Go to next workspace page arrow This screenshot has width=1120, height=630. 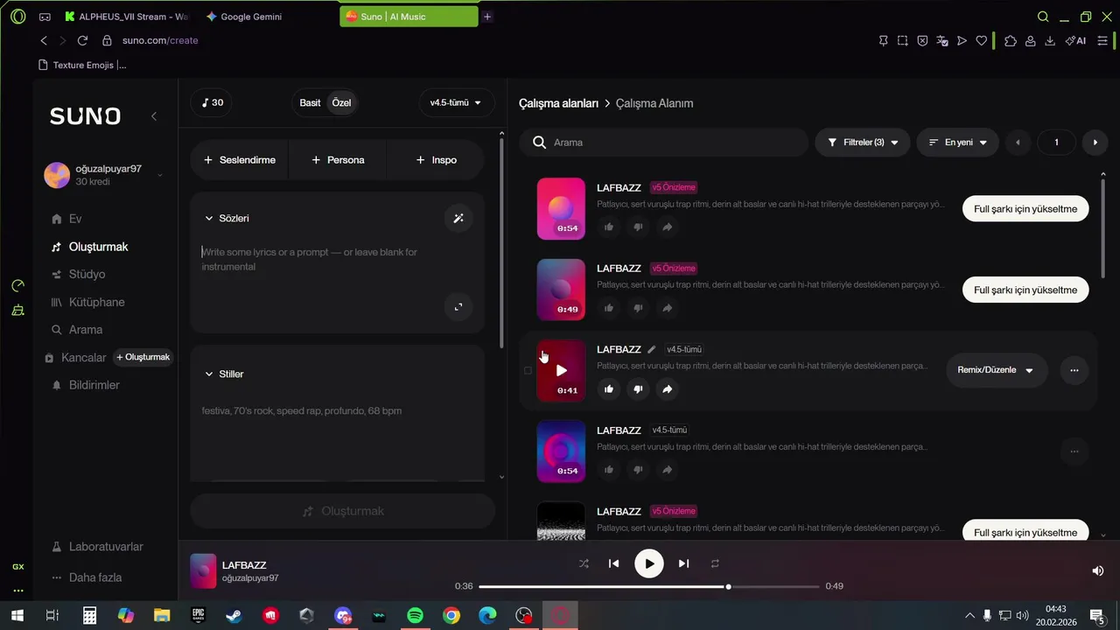tap(1095, 143)
